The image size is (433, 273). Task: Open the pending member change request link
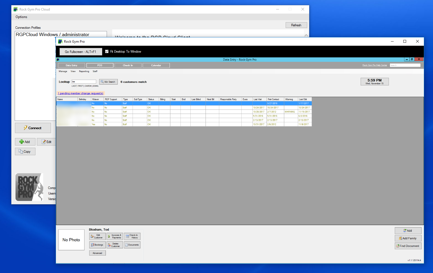pos(80,93)
